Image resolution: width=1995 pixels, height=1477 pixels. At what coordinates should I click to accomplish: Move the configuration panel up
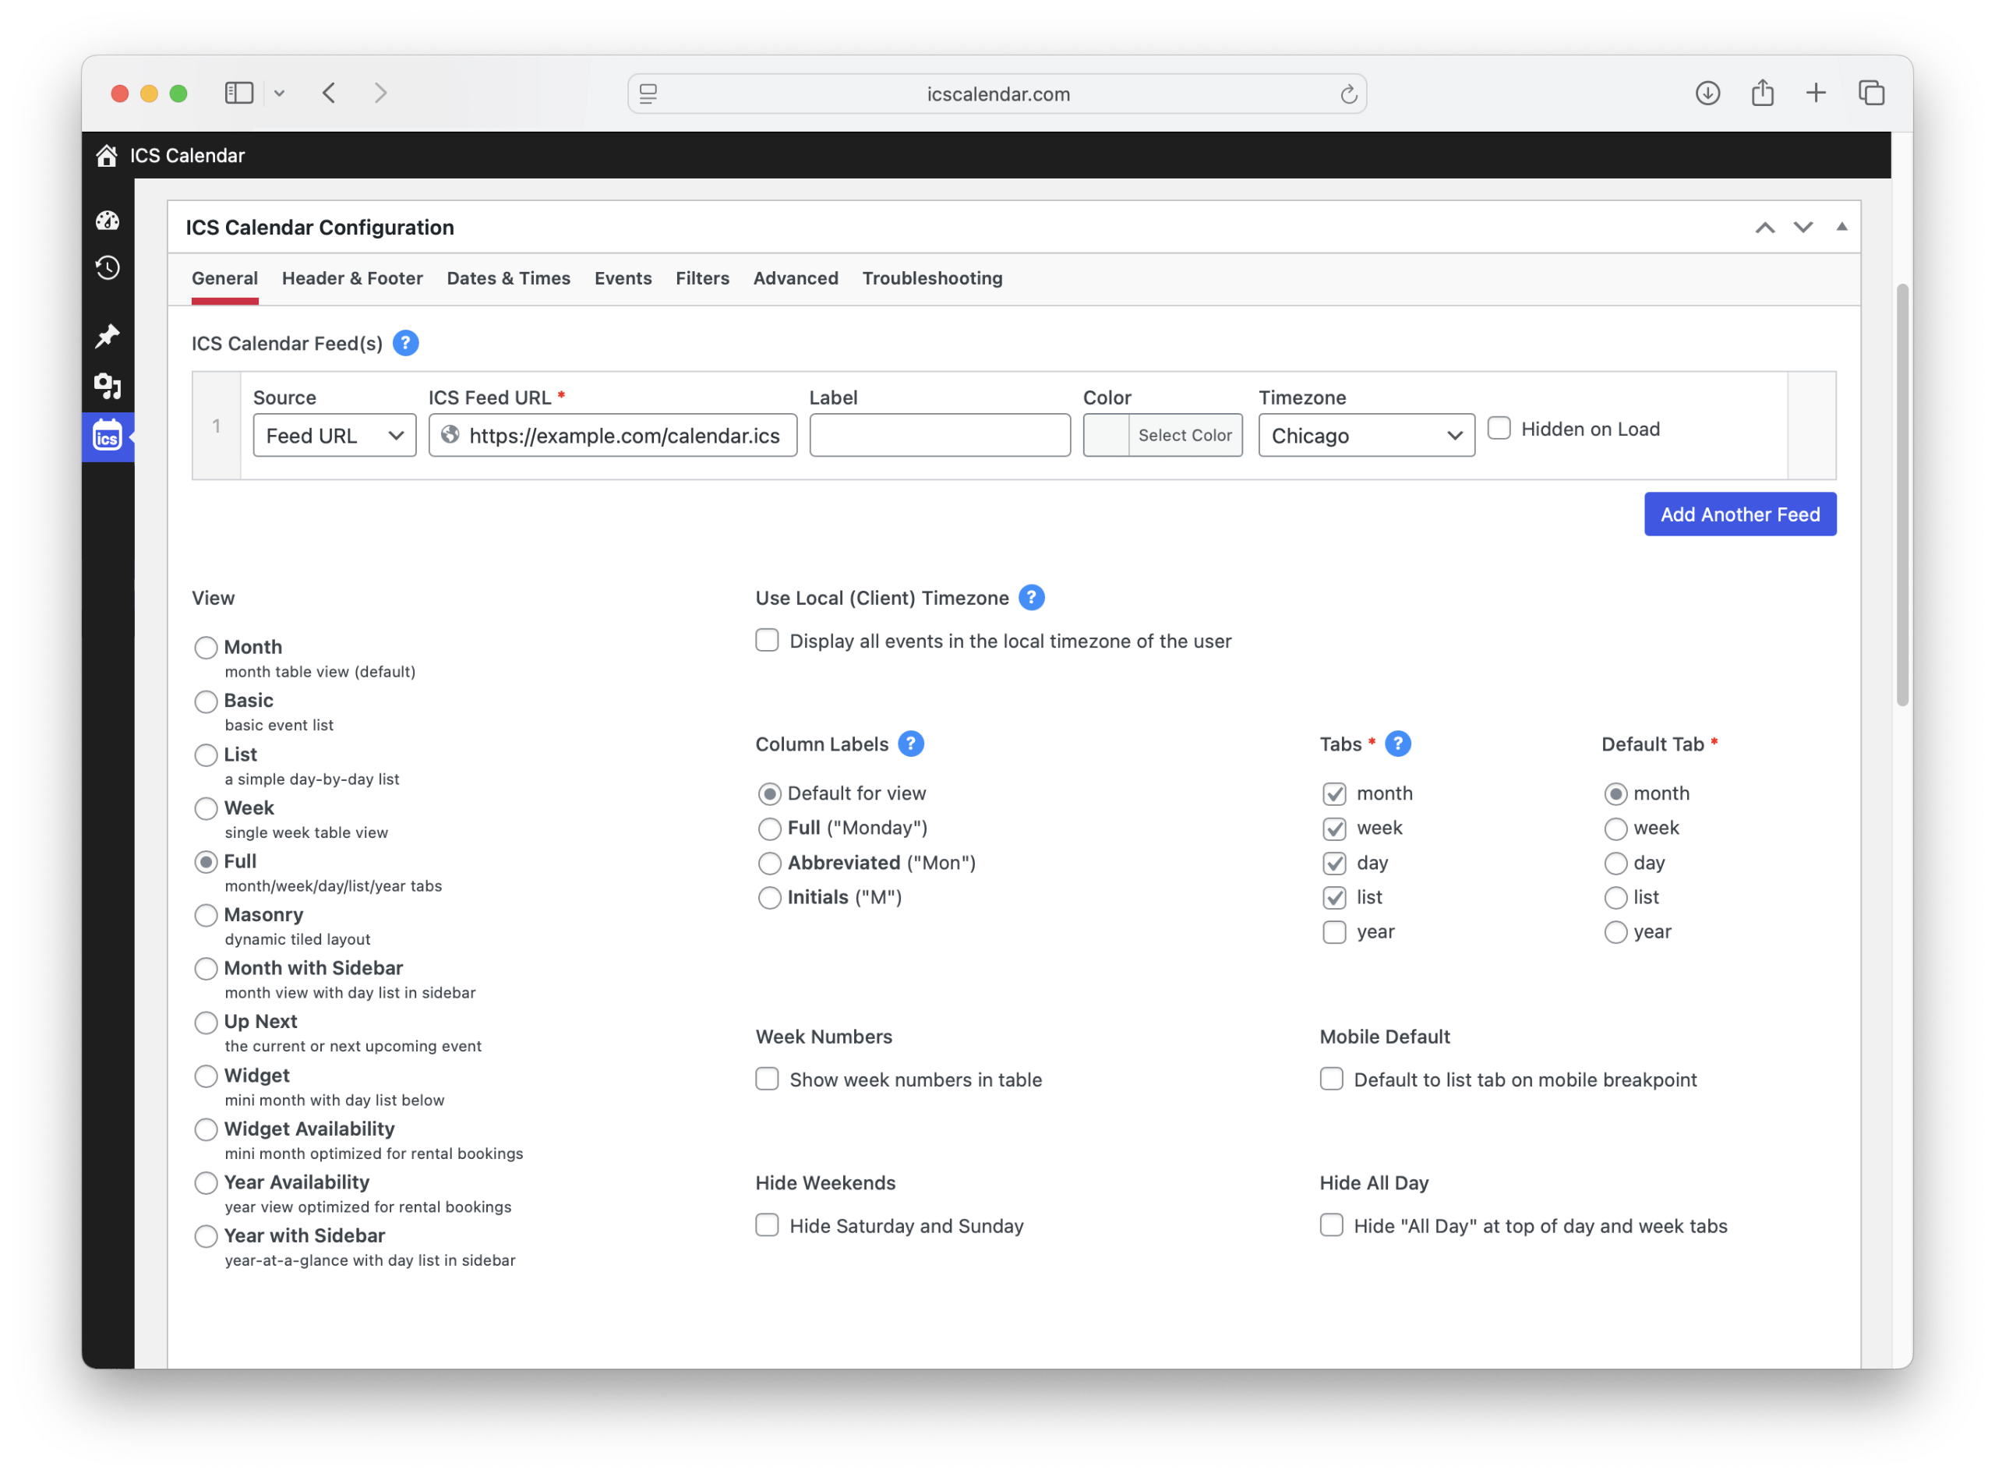(1765, 227)
